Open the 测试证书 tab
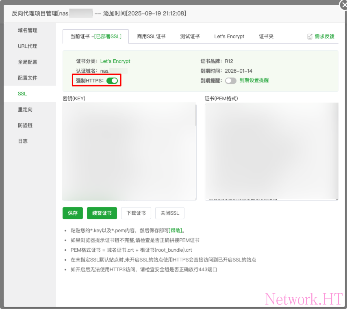Viewport: 347px width, 309px height. (x=190, y=37)
